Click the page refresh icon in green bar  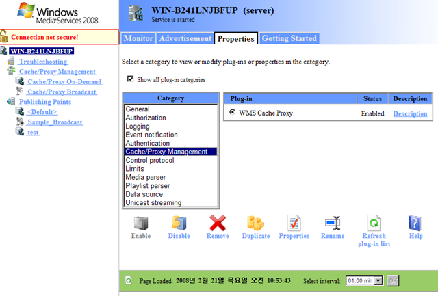click(129, 280)
